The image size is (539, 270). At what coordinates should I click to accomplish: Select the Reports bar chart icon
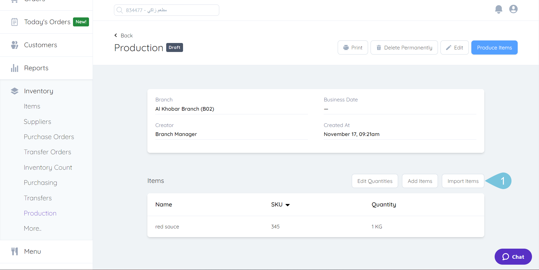[14, 68]
